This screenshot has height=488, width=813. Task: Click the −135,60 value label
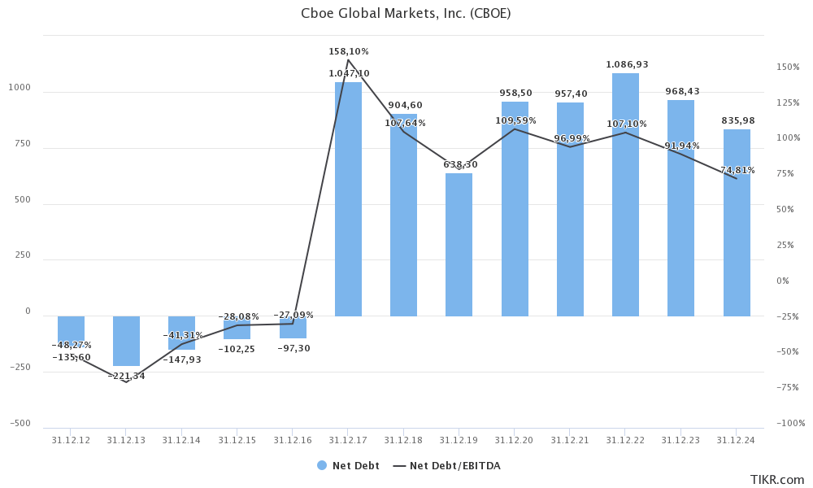tap(72, 357)
